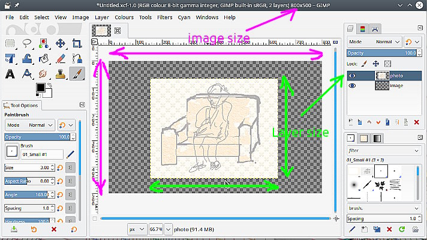The image size is (427, 240).
Task: Select the Eraser tool
Action: (x=60, y=59)
